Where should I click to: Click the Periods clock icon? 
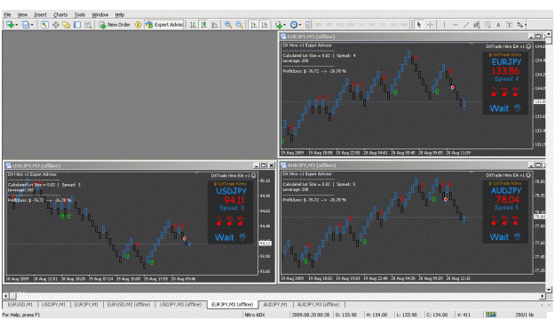click(x=294, y=25)
